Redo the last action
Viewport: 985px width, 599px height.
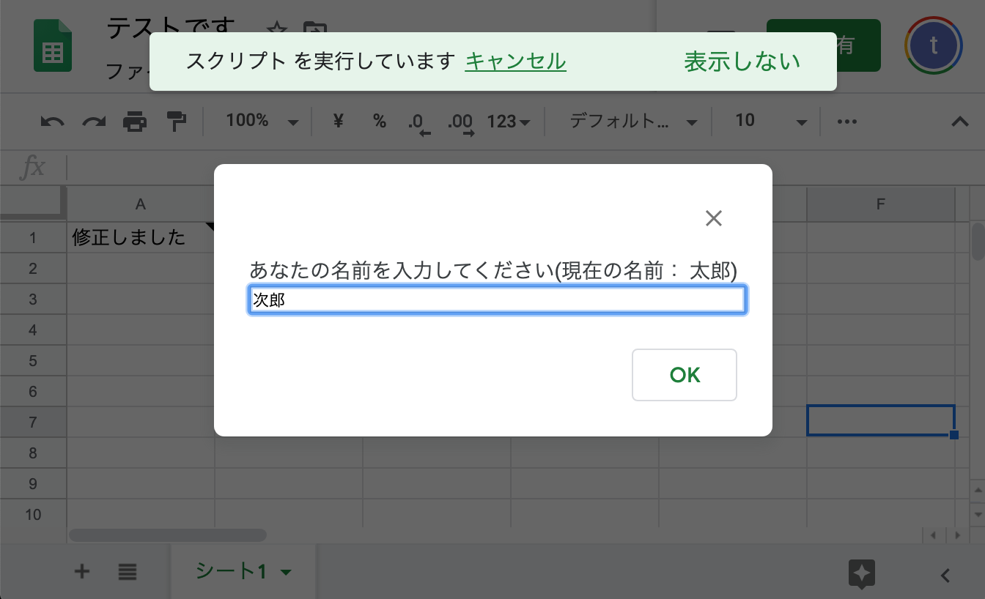92,120
